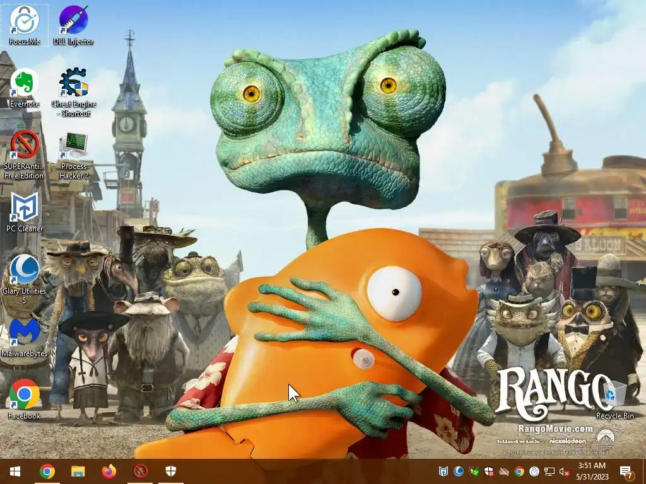Open Google Chrome from the taskbar
Image resolution: width=646 pixels, height=484 pixels.
click(47, 471)
